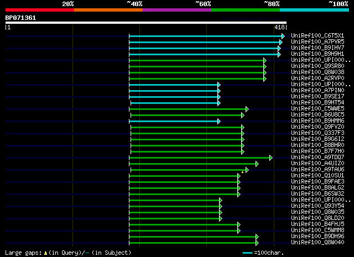Open the UniRef100_Q8LD20 hit label

pyautogui.click(x=317, y=218)
